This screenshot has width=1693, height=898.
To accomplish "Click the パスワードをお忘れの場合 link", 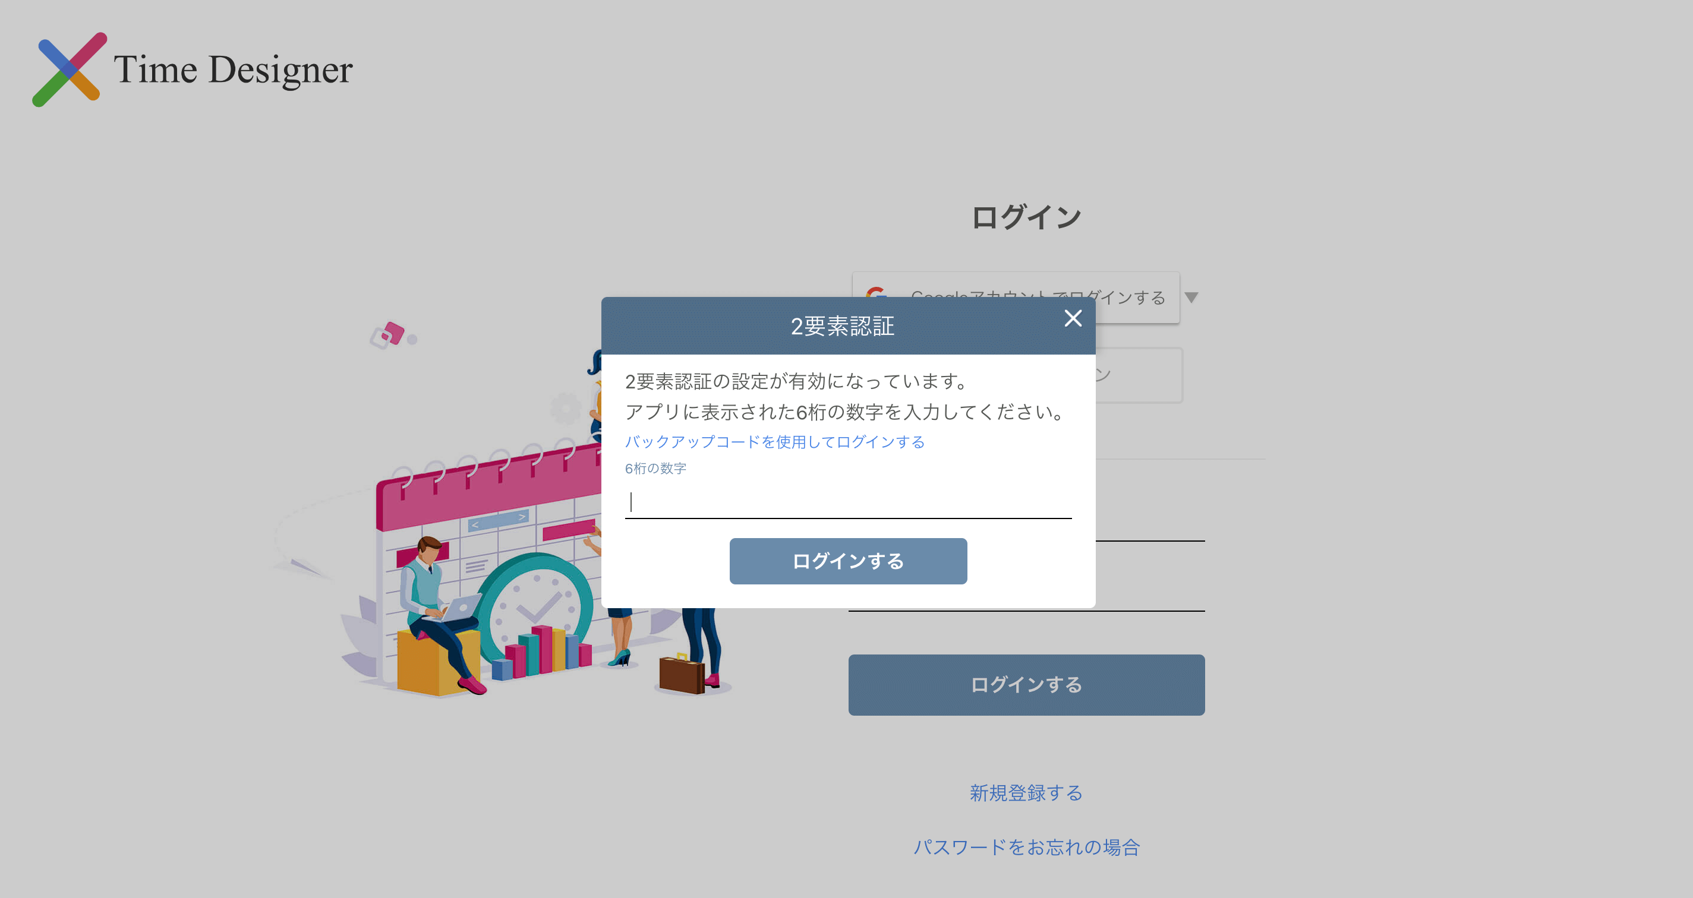I will pos(1027,848).
